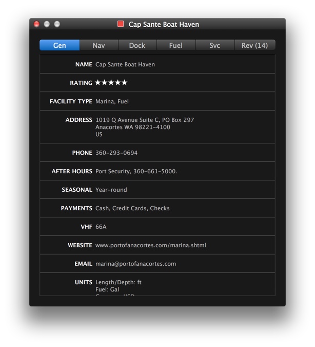The width and height of the screenshot is (315, 347).
Task: Click the five-star rating
Action: (111, 83)
